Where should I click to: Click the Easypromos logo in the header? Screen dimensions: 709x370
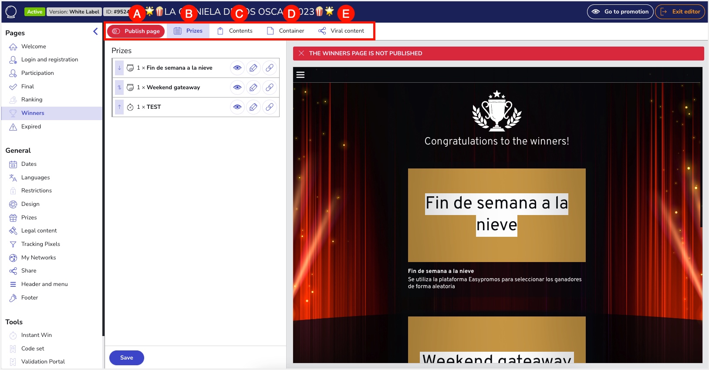(x=11, y=12)
